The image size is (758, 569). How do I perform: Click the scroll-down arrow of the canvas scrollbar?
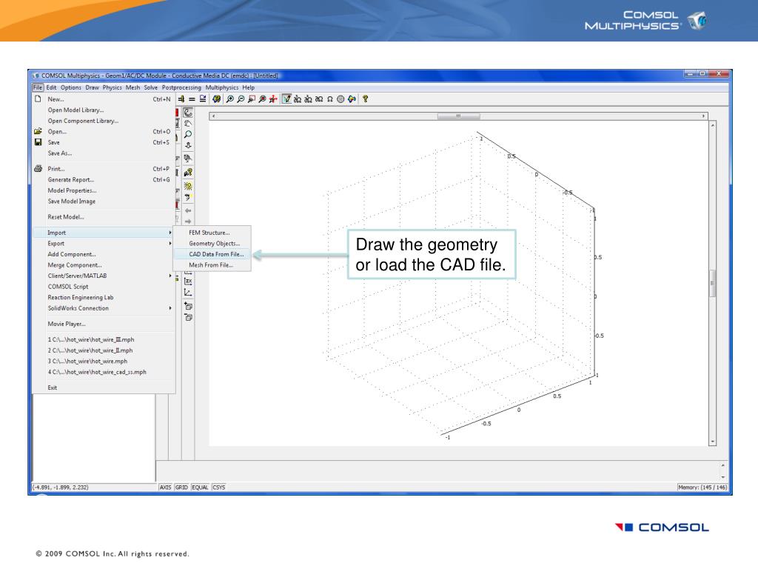click(x=712, y=442)
